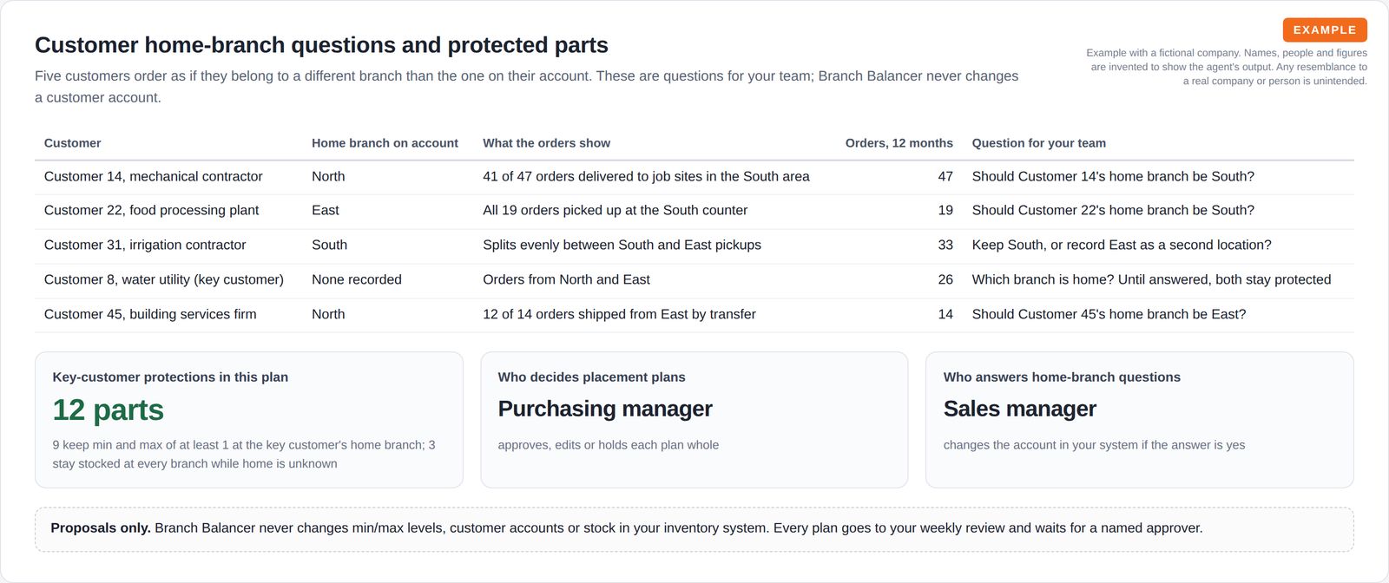Click the 'North' home branch for Customer 14

(x=328, y=176)
